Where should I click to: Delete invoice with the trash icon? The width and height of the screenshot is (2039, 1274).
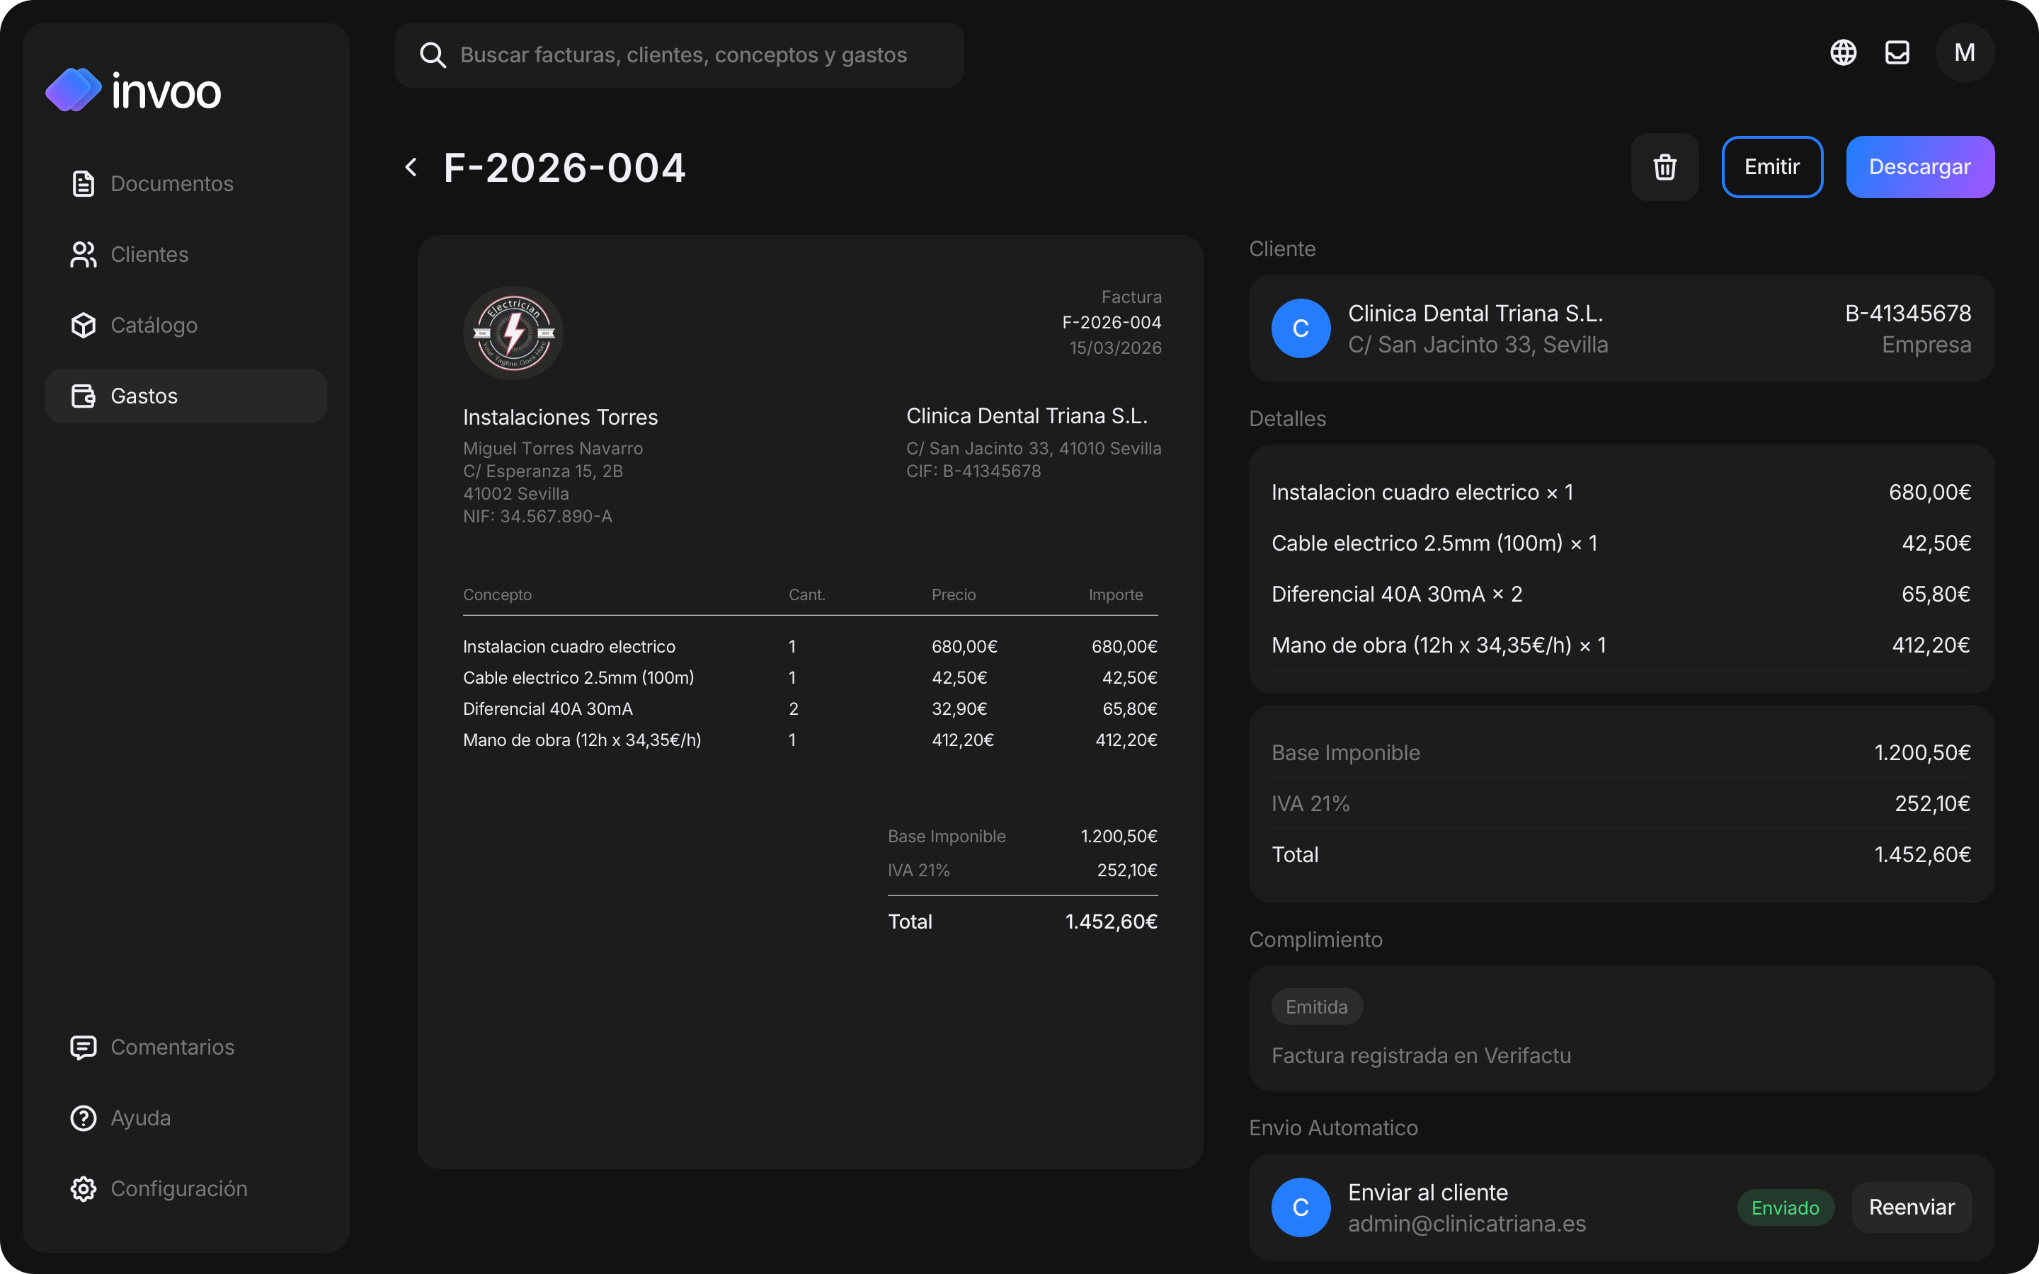(1665, 167)
